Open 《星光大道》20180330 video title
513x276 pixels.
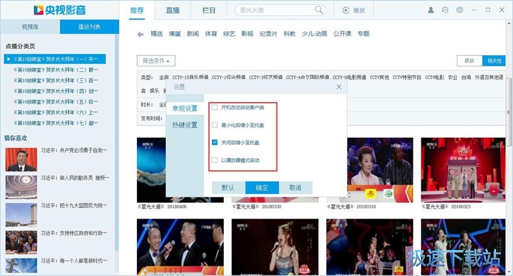point(256,207)
